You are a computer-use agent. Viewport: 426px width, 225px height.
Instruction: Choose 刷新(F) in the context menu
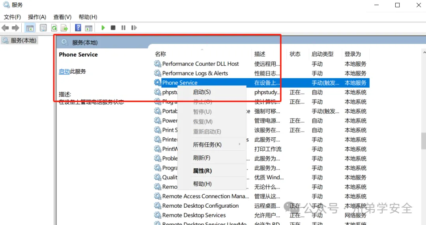212,158
